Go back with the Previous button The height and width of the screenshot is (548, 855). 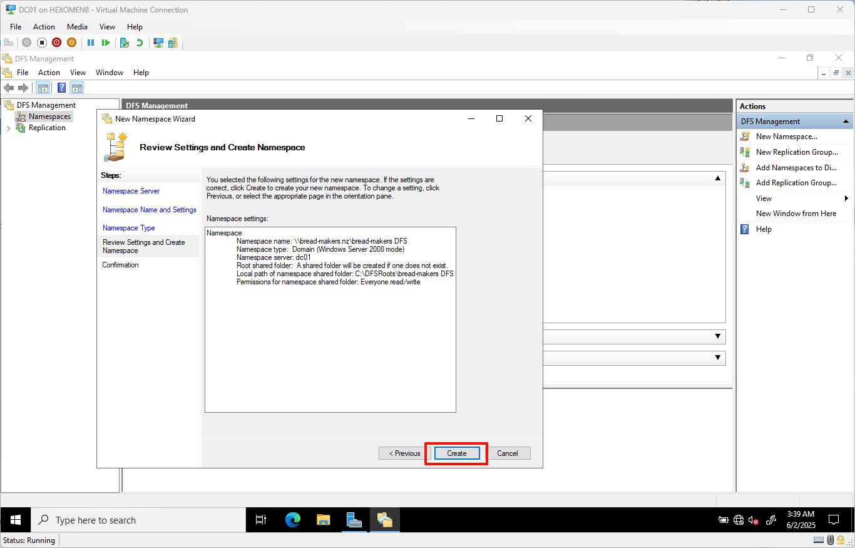click(401, 453)
